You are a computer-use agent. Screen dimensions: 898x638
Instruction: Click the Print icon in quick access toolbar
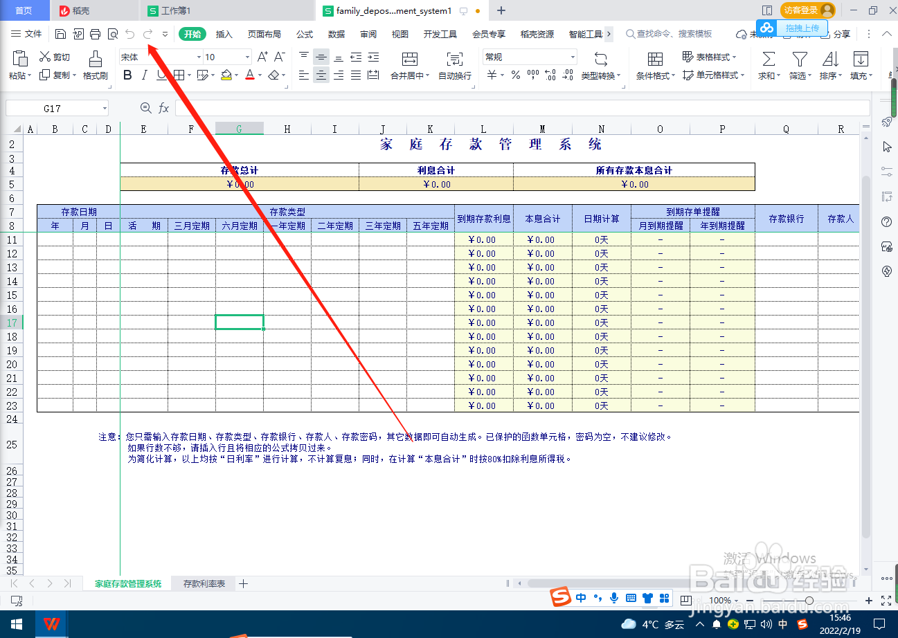[x=96, y=34]
